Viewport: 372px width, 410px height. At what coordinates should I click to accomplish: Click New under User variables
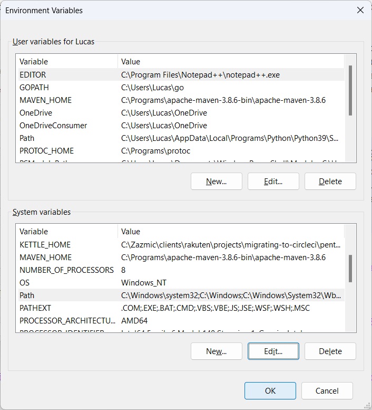pyautogui.click(x=216, y=181)
